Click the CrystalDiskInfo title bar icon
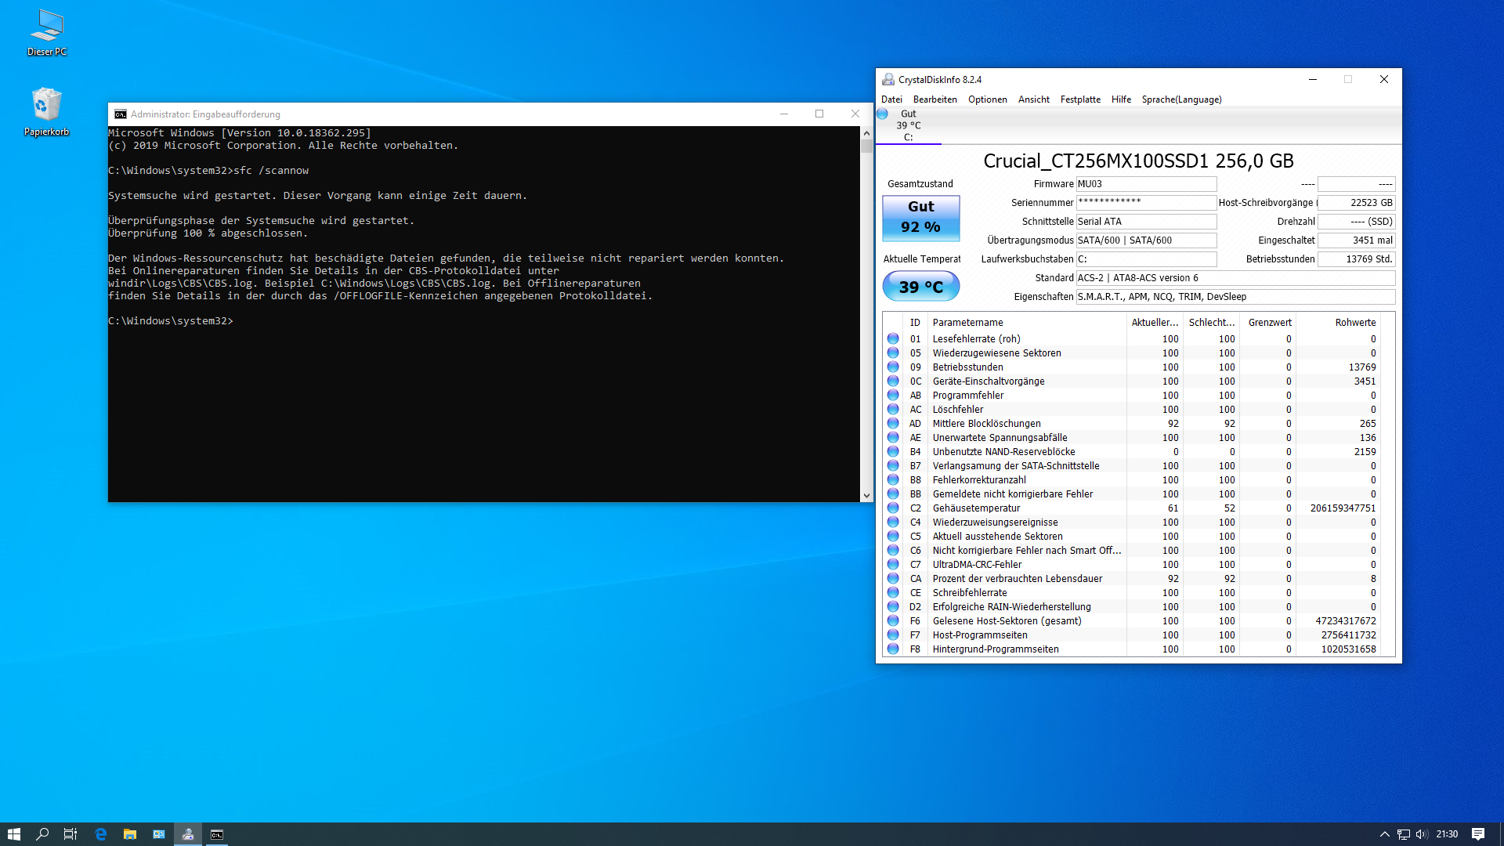1504x846 pixels. click(x=888, y=80)
